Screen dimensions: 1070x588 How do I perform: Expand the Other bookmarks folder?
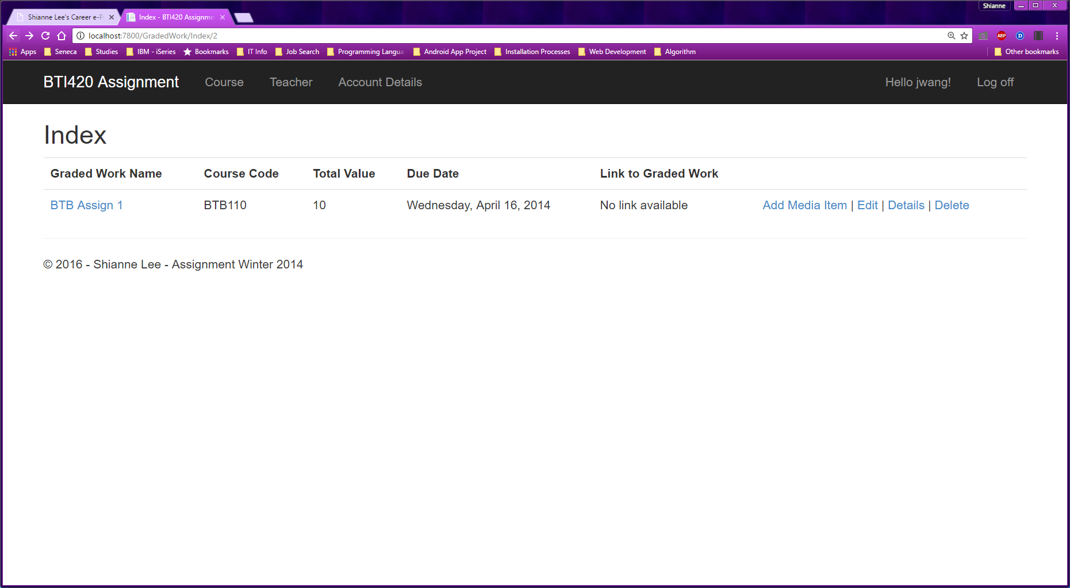click(x=1027, y=52)
